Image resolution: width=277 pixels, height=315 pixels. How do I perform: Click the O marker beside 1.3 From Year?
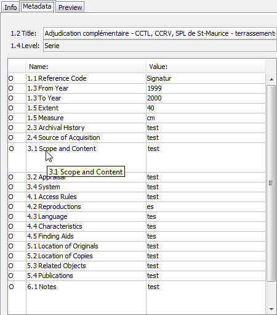(11, 88)
